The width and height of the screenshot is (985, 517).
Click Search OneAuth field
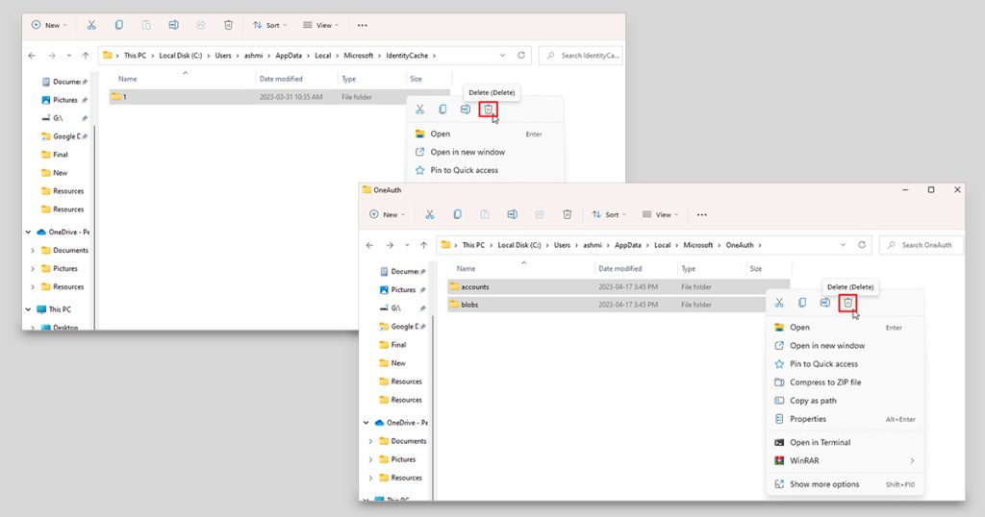921,245
